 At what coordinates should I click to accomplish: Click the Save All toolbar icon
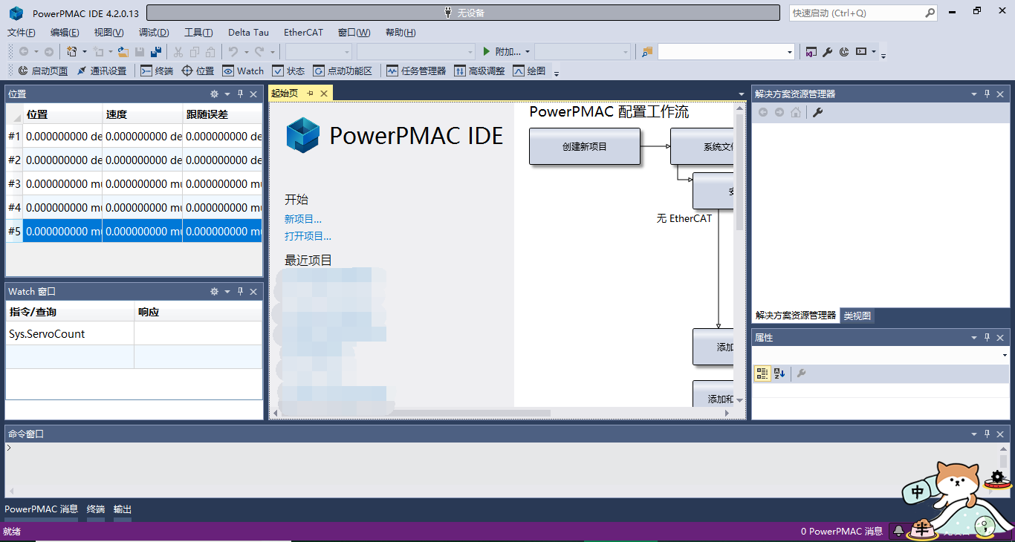coord(156,52)
